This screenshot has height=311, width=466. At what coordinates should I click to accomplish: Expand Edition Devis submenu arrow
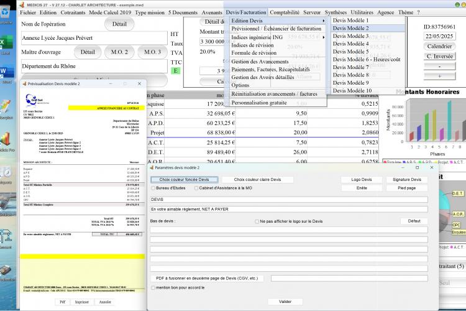323,21
